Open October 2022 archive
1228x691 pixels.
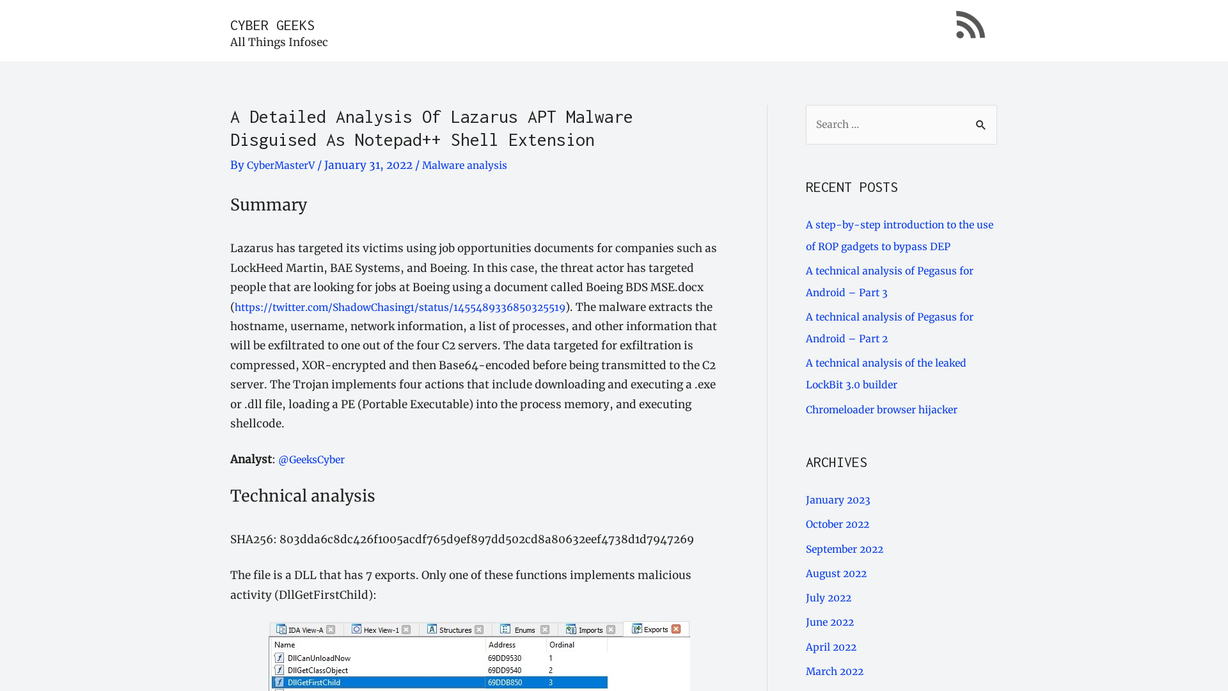[837, 524]
